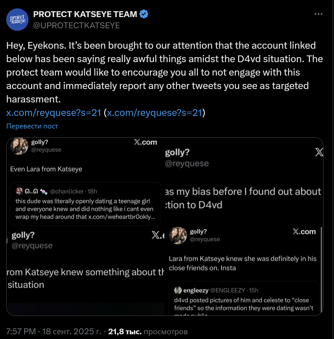Click the engleezy avatar in quoted tweet

(178, 290)
